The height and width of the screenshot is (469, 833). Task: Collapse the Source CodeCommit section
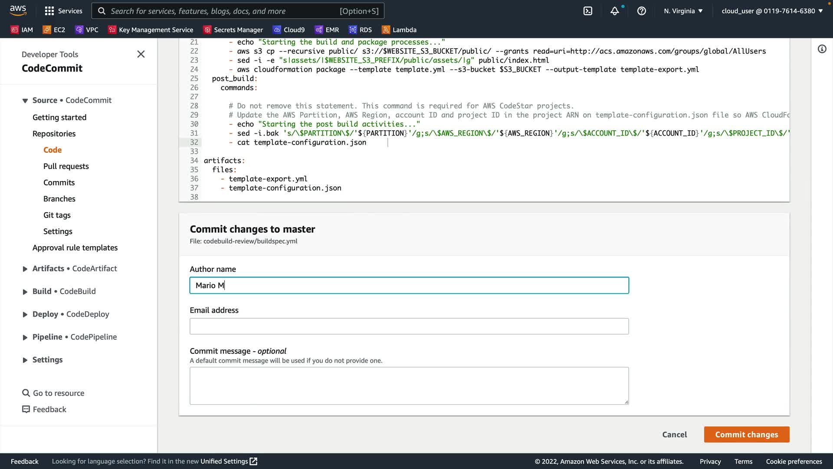pos(25,100)
